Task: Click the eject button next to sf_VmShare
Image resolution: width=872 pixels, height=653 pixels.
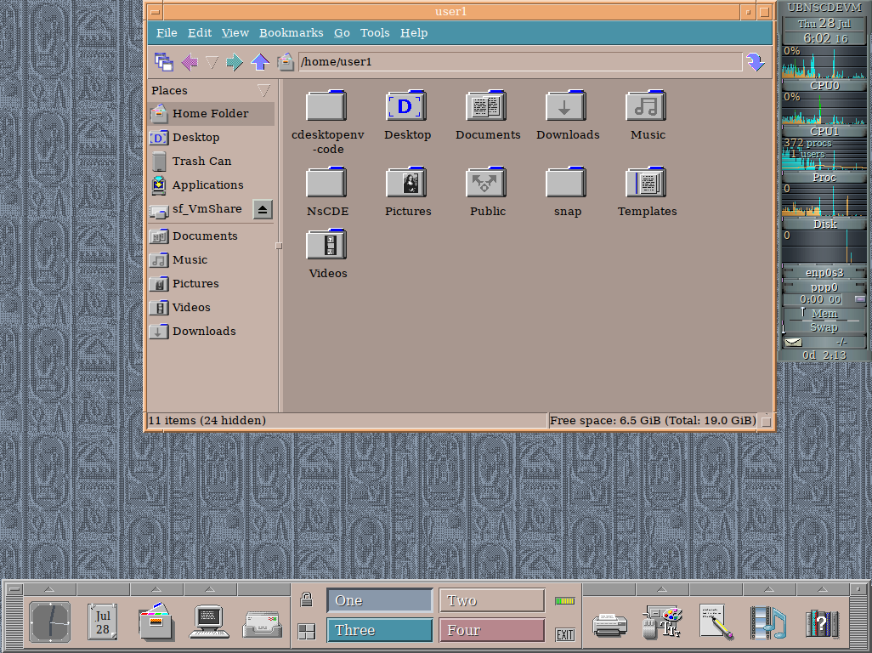Action: [x=263, y=208]
